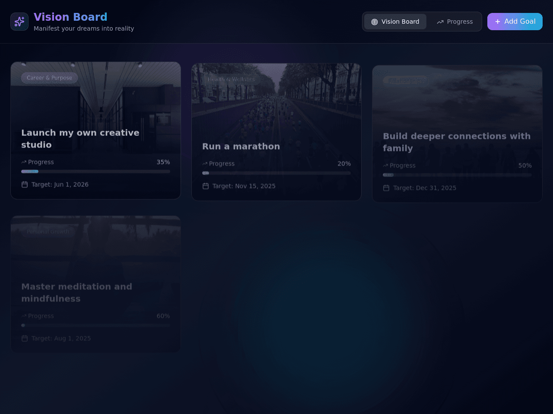
Task: Click the calendar icon next to Jun 1, 2026
Action: [x=25, y=185]
